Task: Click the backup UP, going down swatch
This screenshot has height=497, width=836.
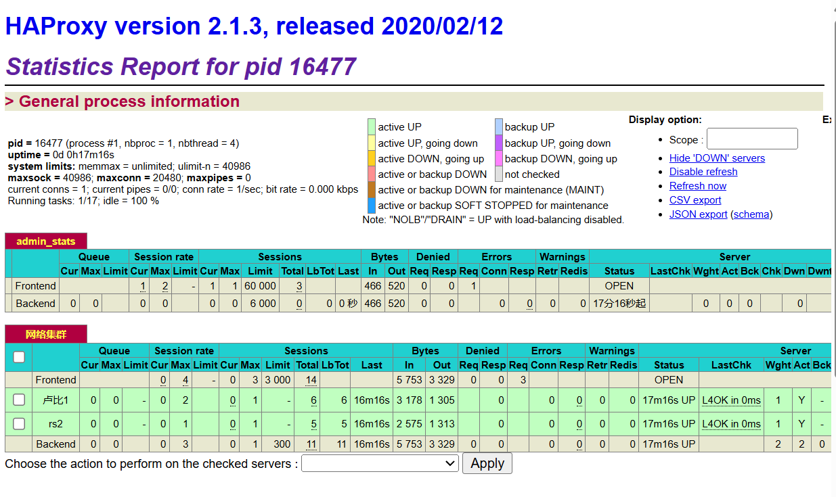Action: pyautogui.click(x=498, y=143)
